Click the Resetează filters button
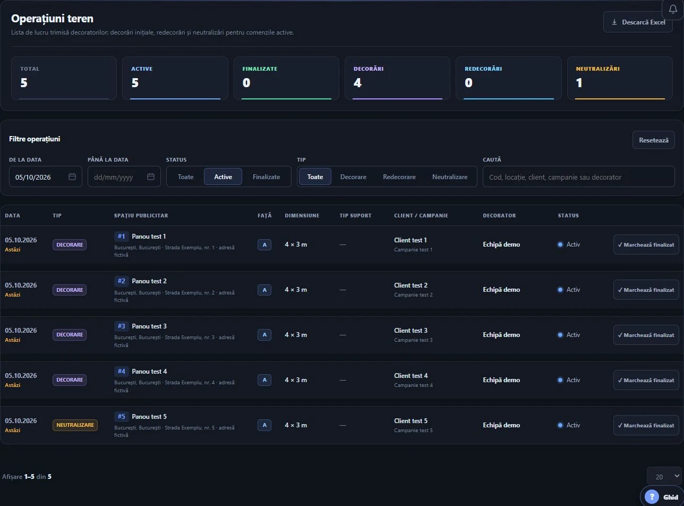Screen dimensions: 684x506 654,140
